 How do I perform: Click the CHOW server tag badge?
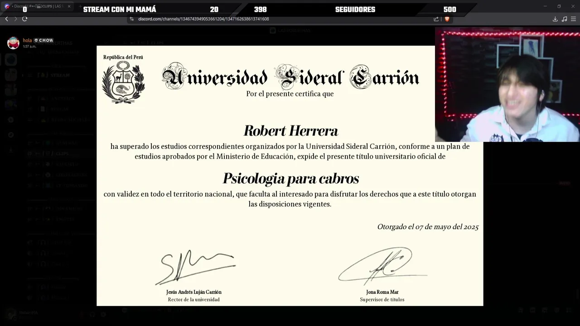(43, 40)
